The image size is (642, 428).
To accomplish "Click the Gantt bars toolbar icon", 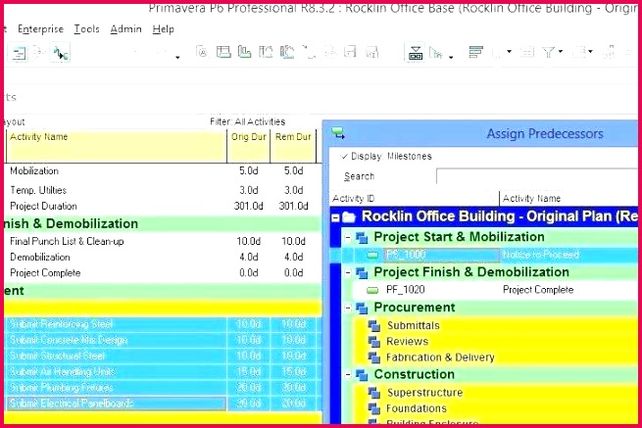I will click(x=476, y=53).
